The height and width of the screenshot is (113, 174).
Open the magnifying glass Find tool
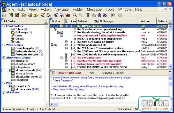click(x=75, y=15)
